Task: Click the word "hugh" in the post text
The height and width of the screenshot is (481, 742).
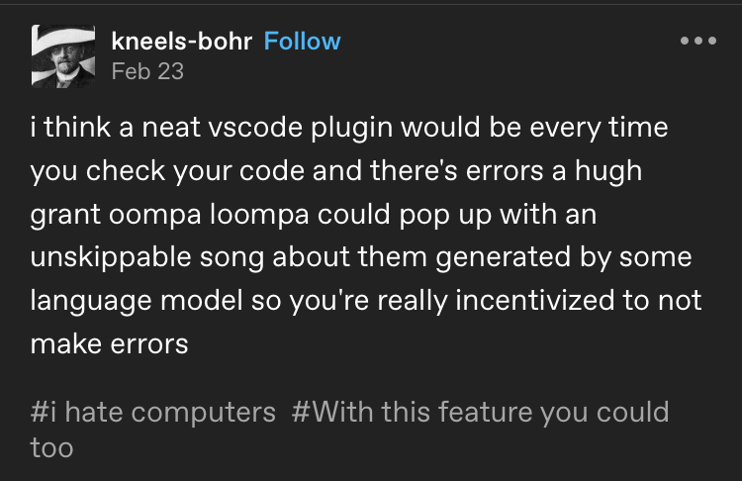Action: (x=608, y=171)
